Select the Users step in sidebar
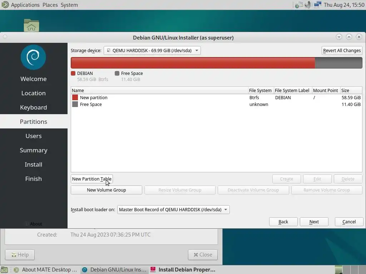The width and height of the screenshot is (366, 274). 34,136
